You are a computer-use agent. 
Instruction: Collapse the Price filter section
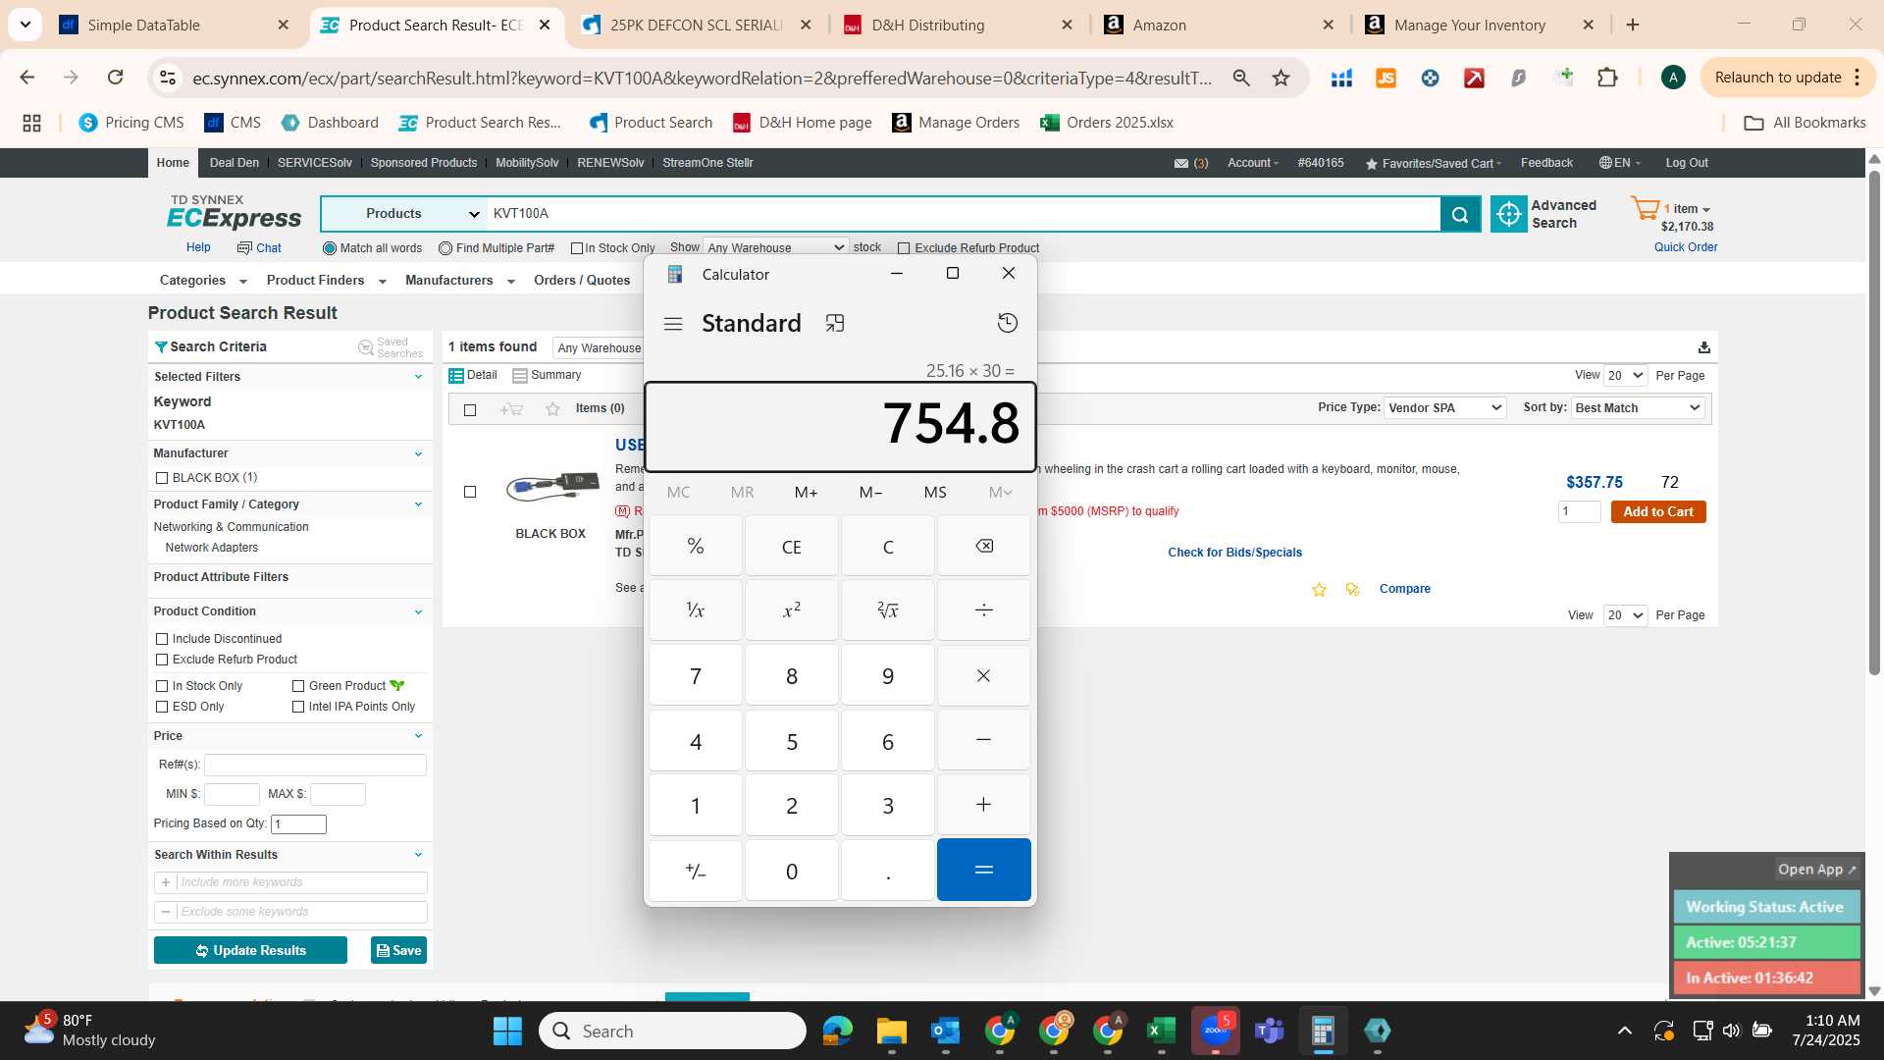[418, 736]
